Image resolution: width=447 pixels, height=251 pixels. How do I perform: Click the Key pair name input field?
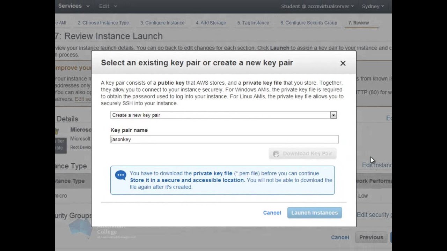pyautogui.click(x=224, y=139)
